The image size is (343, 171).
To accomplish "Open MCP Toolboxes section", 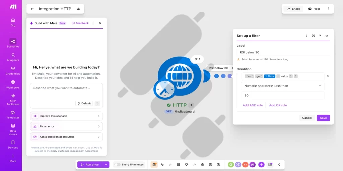I will (x=13, y=100).
